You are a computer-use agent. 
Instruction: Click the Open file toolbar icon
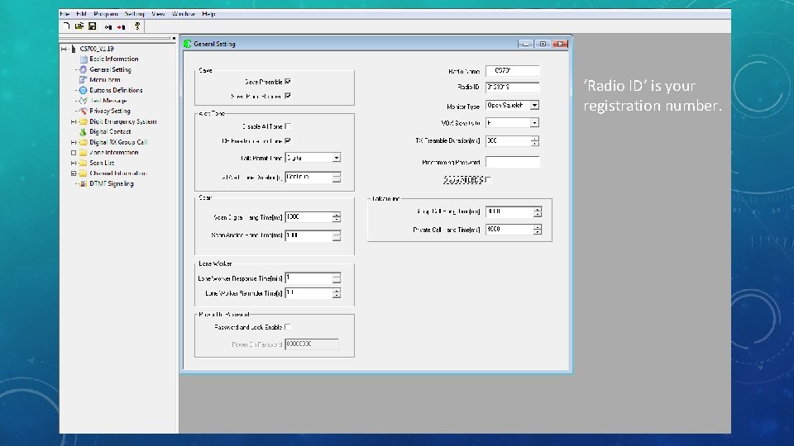[x=79, y=26]
